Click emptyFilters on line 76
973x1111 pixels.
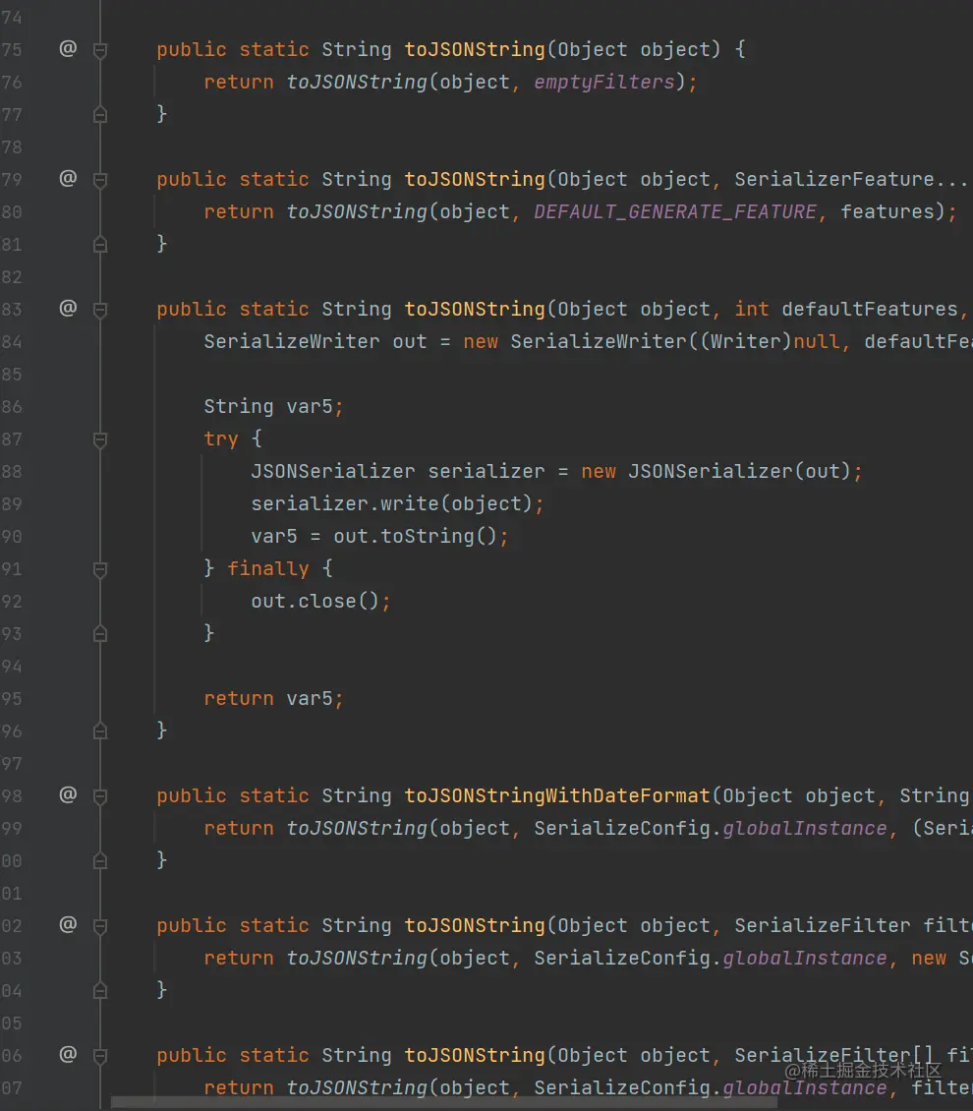point(604,83)
